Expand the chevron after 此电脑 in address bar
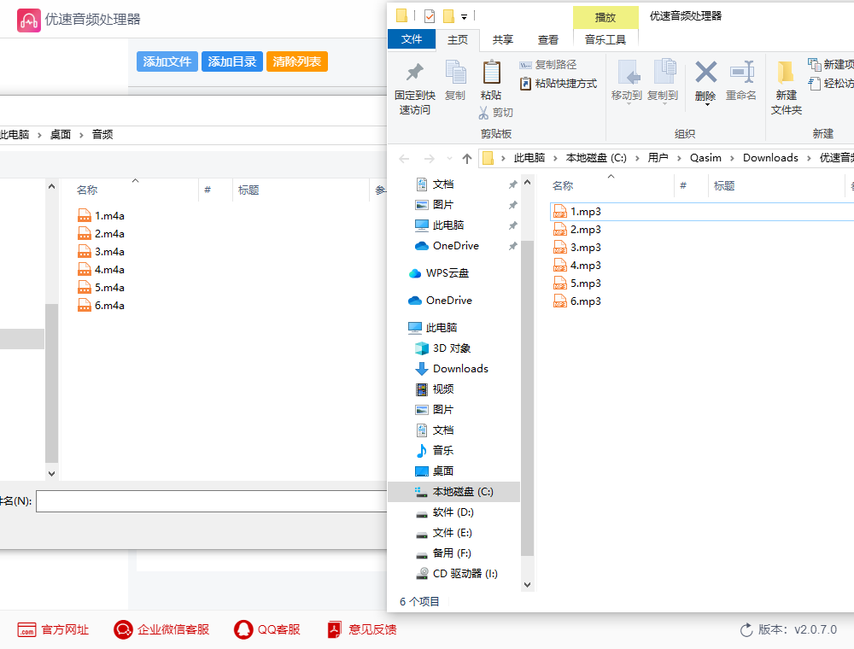Image resolution: width=854 pixels, height=649 pixels. (555, 159)
